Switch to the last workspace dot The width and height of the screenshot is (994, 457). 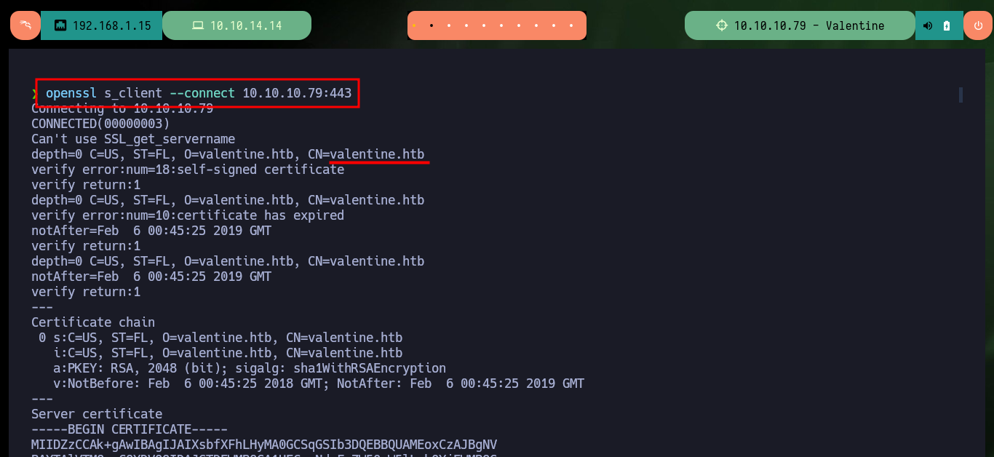[x=573, y=25]
